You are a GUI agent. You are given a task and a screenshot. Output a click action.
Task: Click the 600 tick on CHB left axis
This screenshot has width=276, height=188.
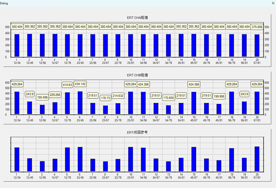click(x=7, y=82)
